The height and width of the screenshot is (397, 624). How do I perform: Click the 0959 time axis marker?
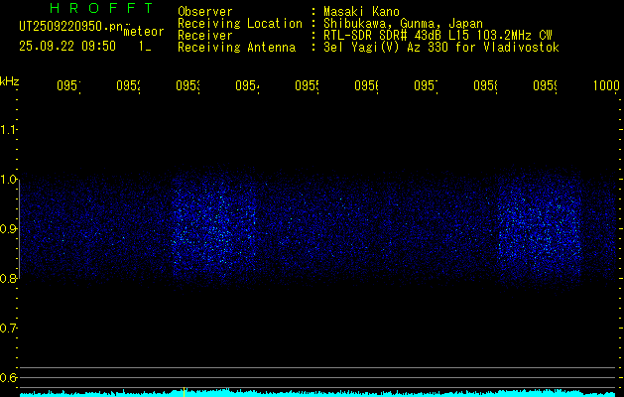546,86
